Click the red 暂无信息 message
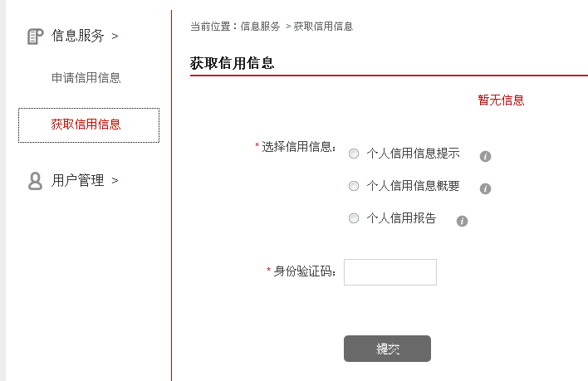The width and height of the screenshot is (588, 381). 501,100
